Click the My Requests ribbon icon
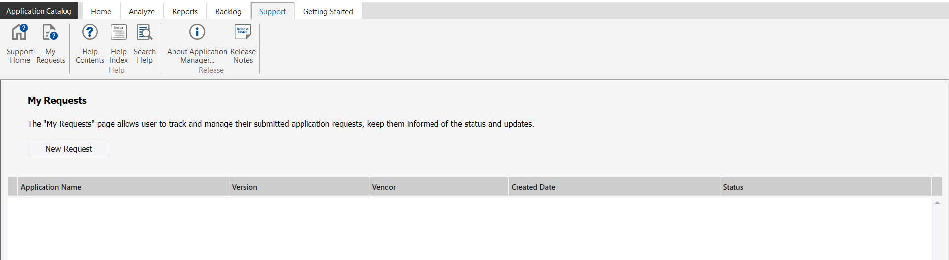The height and width of the screenshot is (260, 949). [50, 33]
